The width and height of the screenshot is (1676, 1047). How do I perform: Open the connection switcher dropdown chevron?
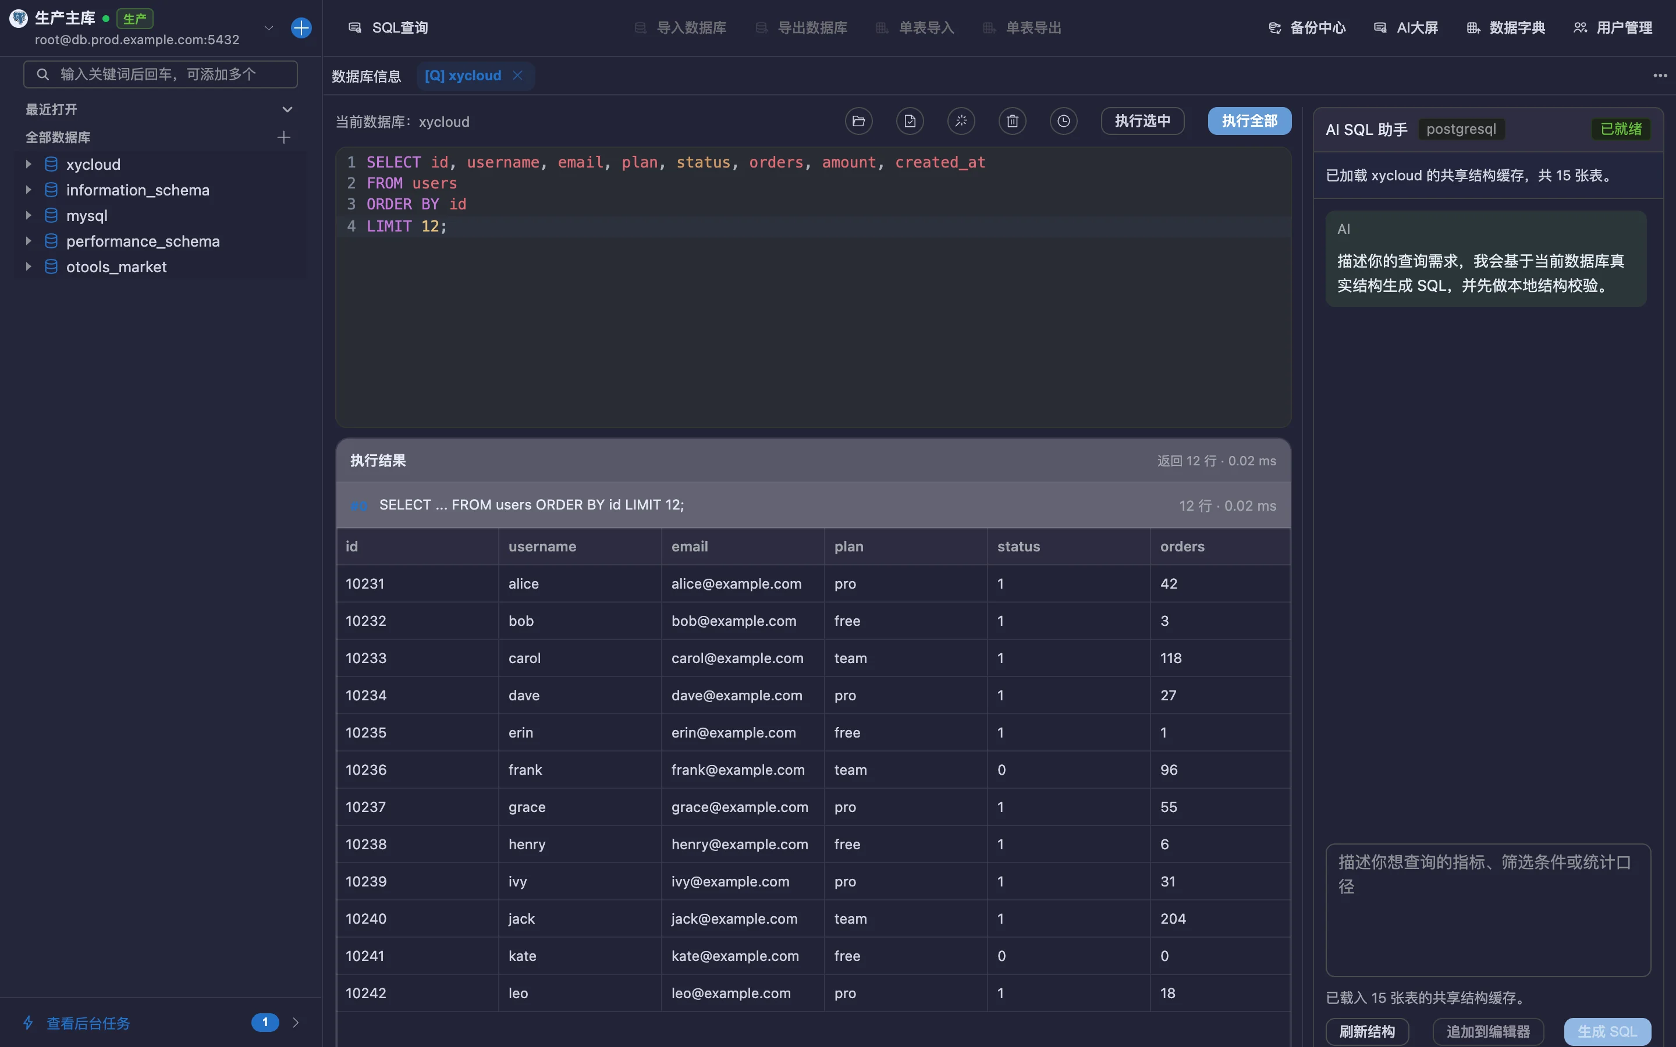click(269, 28)
